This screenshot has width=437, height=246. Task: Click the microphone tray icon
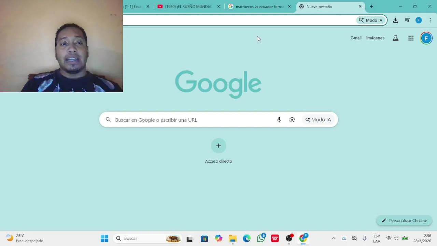tap(365, 238)
